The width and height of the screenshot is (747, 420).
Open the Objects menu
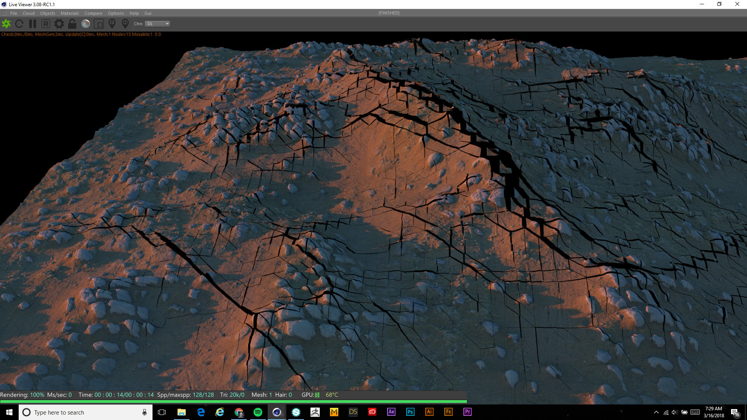(47, 13)
